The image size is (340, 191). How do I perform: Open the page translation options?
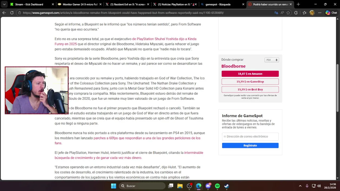pyautogui.click(x=276, y=13)
